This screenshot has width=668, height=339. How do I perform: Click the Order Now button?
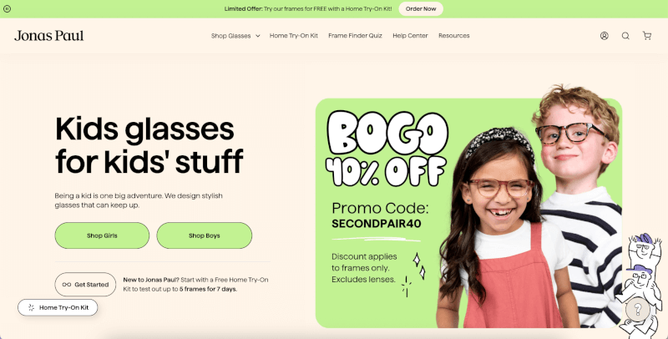point(421,8)
